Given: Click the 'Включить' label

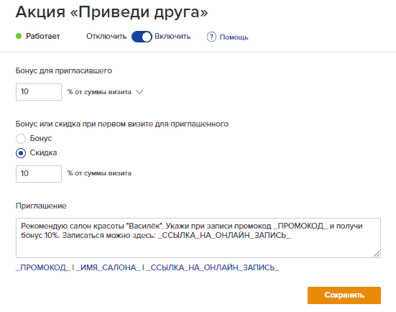Looking at the screenshot, I should pos(172,37).
